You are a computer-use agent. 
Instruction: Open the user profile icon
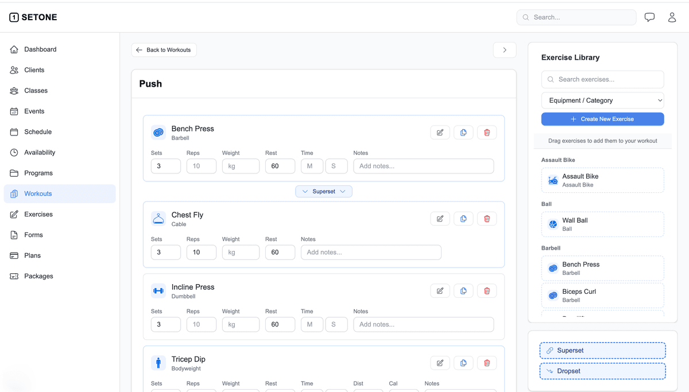coord(672,17)
